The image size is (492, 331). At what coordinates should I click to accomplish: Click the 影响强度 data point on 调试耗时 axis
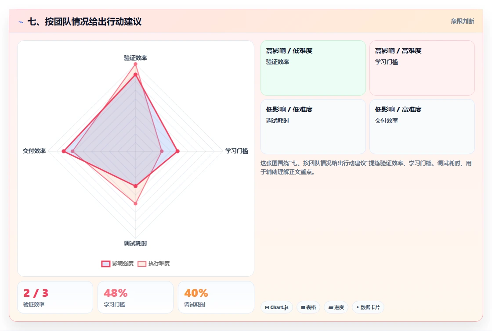(x=136, y=186)
